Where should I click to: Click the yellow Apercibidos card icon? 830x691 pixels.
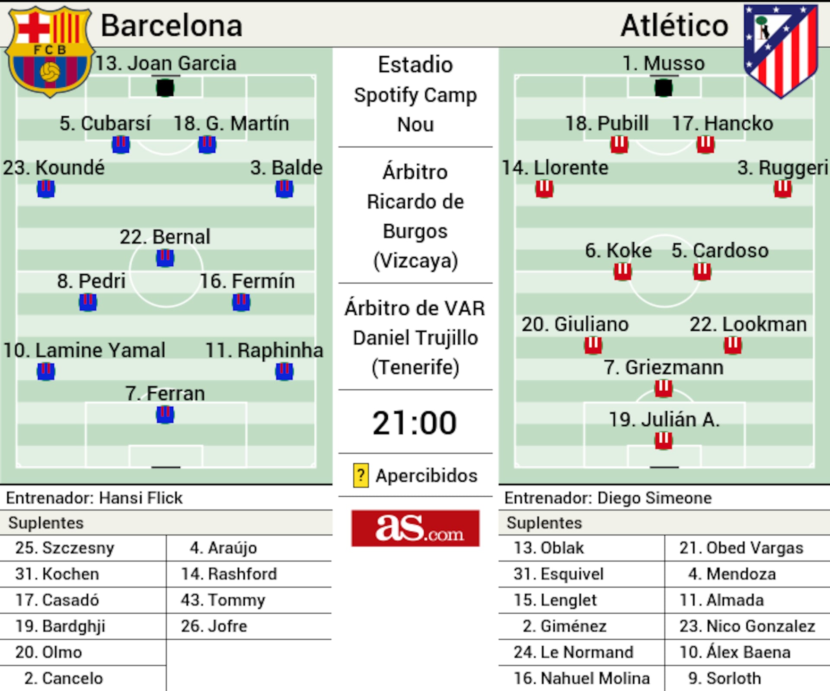pyautogui.click(x=361, y=475)
